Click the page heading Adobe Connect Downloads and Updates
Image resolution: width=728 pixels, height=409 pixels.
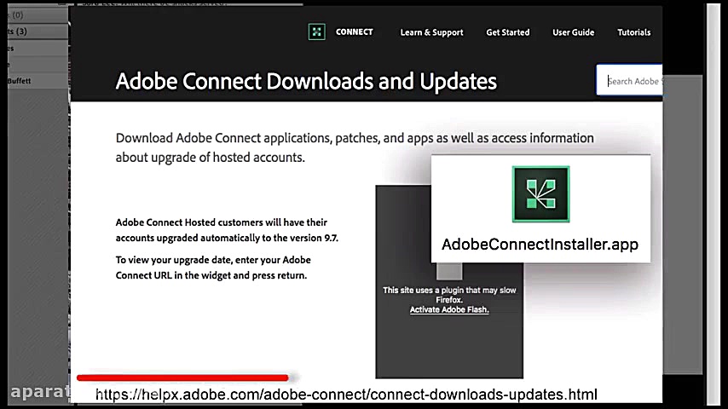point(306,81)
